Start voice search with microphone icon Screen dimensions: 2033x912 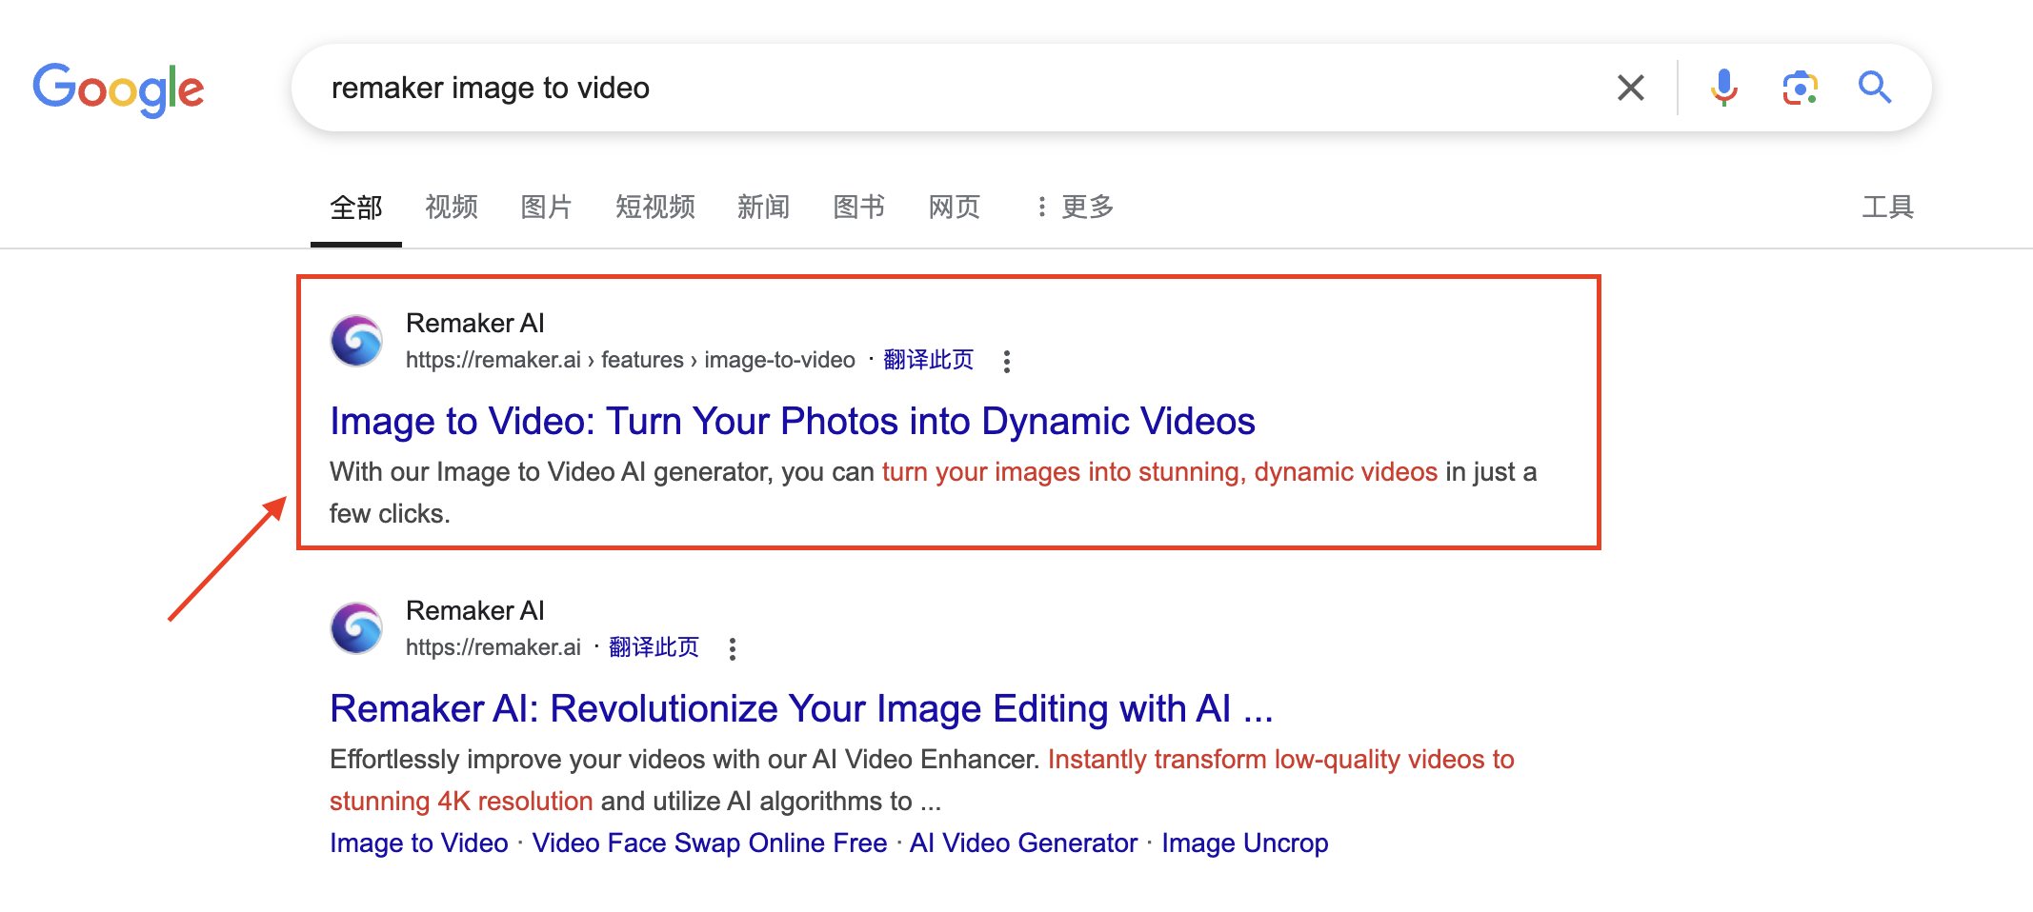pos(1724,88)
